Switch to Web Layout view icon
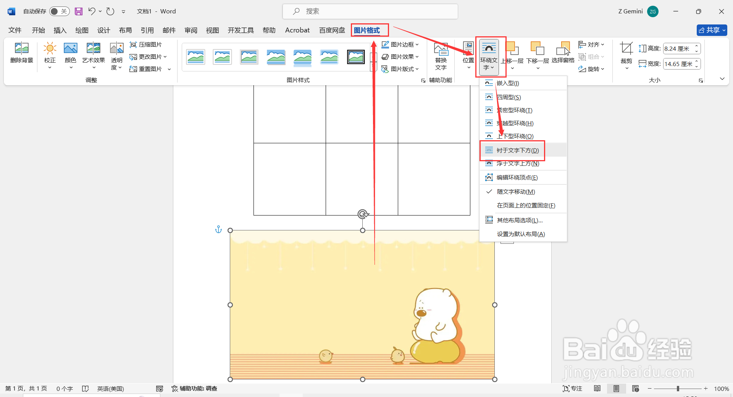This screenshot has width=733, height=397. 636,389
